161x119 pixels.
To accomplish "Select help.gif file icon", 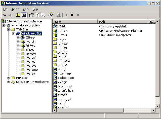I will coord(55,69).
